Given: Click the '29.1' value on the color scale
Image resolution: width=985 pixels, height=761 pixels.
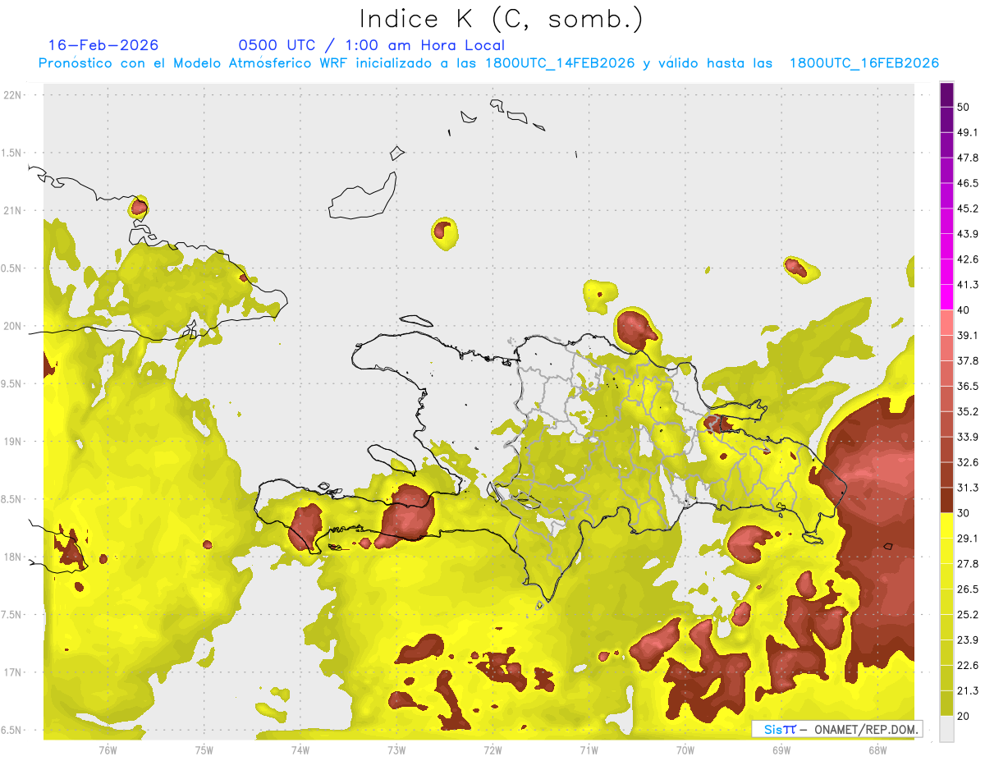Looking at the screenshot, I should 968,539.
